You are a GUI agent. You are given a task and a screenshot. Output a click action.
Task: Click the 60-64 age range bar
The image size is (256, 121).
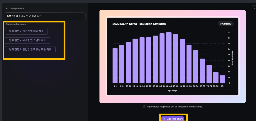tap(196, 67)
